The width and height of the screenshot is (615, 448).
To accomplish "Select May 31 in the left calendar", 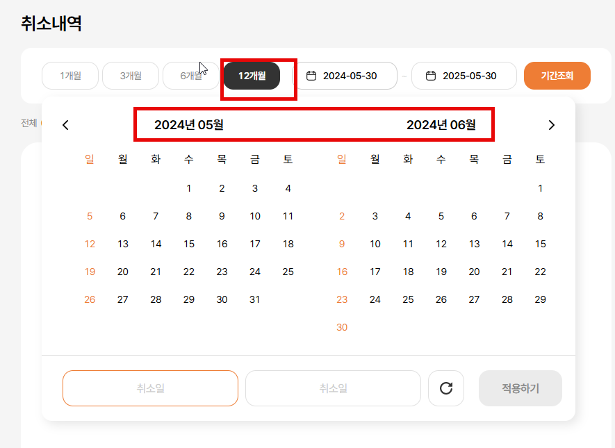I will coord(255,299).
